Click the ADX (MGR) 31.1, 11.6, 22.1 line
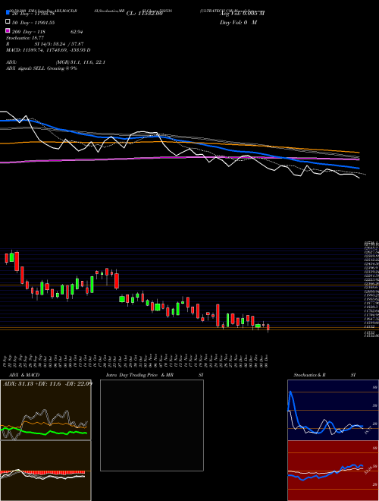Viewport: 379px width, 501px height. [55, 62]
